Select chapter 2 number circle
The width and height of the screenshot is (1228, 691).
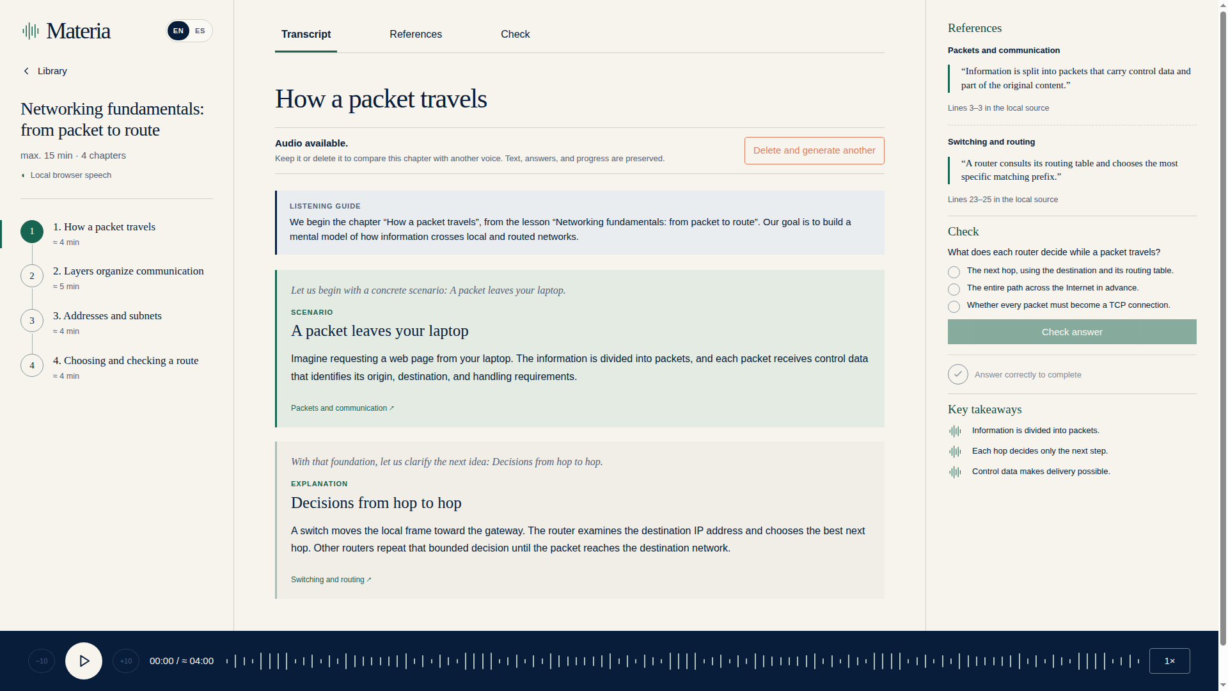(32, 276)
